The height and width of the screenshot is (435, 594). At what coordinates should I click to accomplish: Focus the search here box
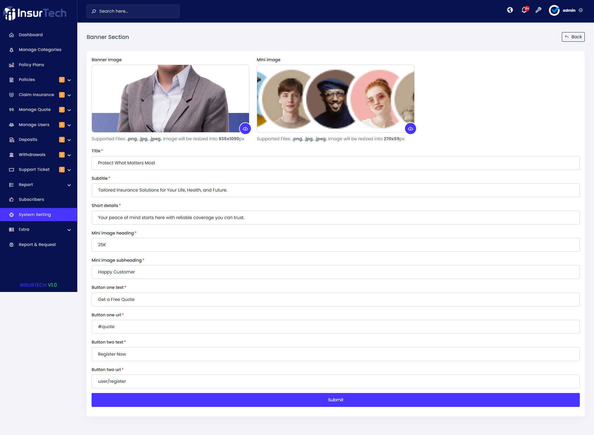tap(133, 11)
